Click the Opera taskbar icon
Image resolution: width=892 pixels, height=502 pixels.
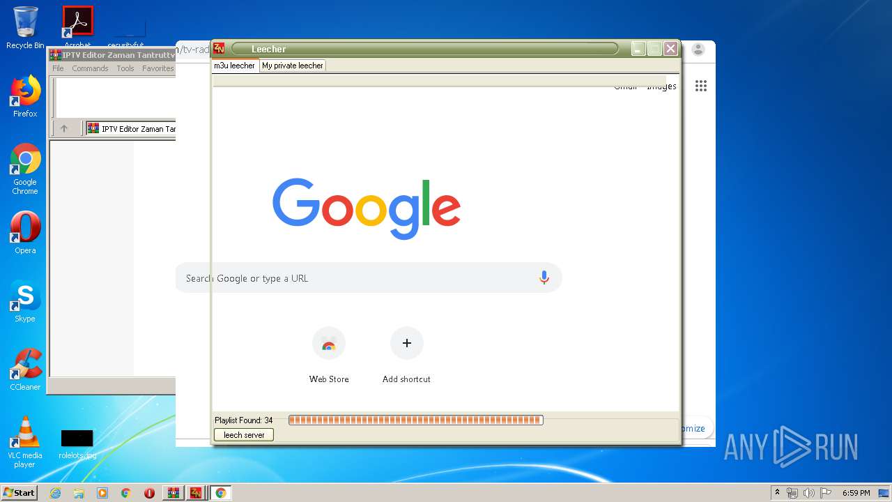(x=149, y=493)
